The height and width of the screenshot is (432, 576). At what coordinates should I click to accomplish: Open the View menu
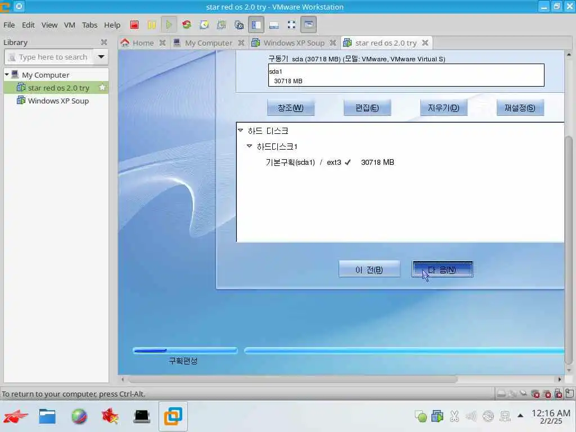[49, 25]
